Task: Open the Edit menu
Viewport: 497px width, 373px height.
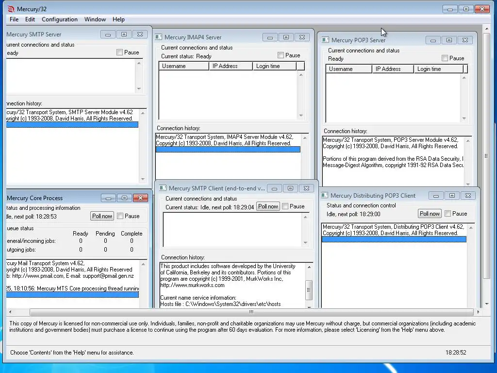Action: tap(30, 19)
